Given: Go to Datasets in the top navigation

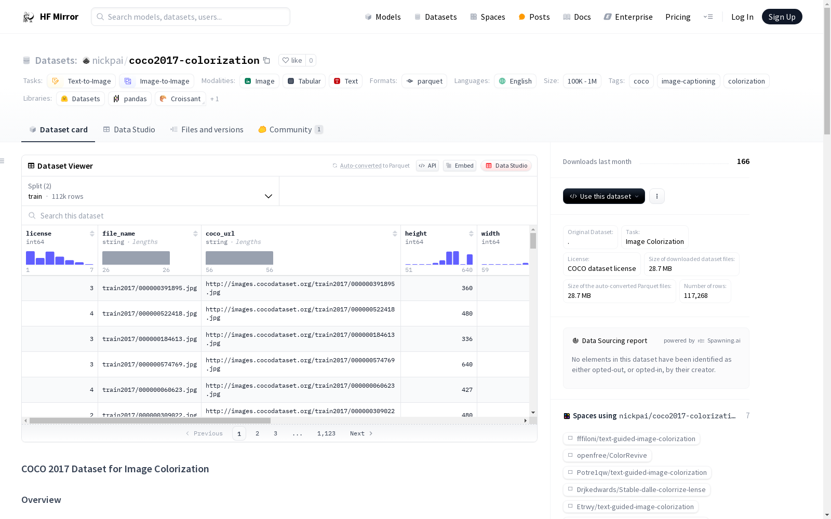Looking at the screenshot, I should tap(435, 17).
